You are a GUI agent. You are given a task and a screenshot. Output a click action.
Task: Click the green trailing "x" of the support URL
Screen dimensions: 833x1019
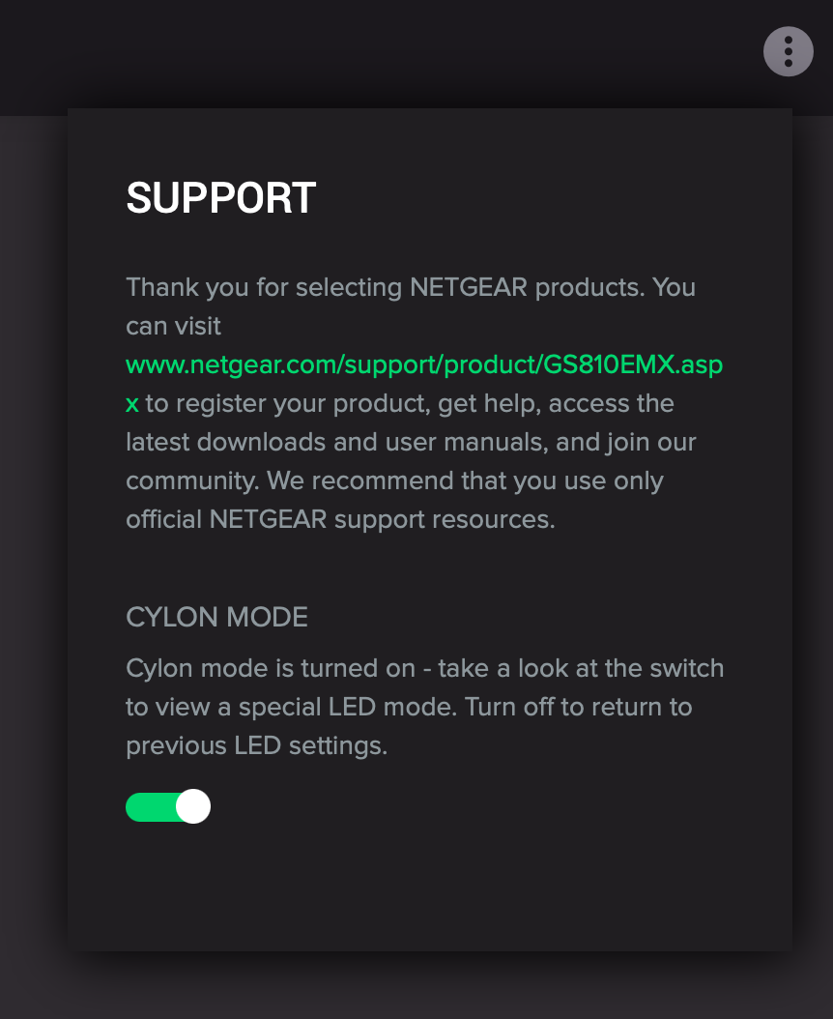click(x=131, y=403)
